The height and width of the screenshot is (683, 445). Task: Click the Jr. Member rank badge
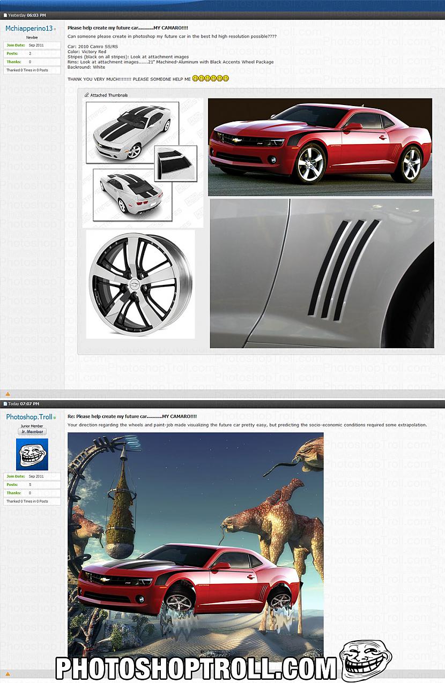pyautogui.click(x=32, y=431)
